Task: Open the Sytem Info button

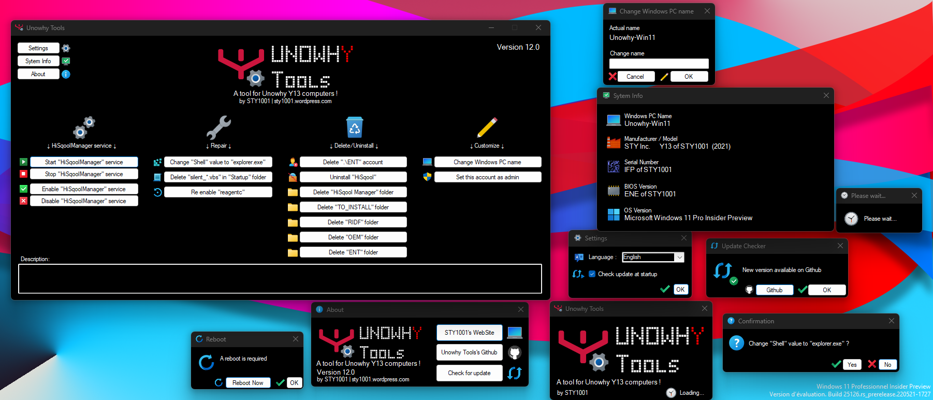Action: 38,61
